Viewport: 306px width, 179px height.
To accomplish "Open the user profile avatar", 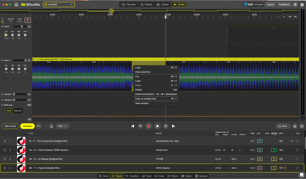I will (x=302, y=4).
